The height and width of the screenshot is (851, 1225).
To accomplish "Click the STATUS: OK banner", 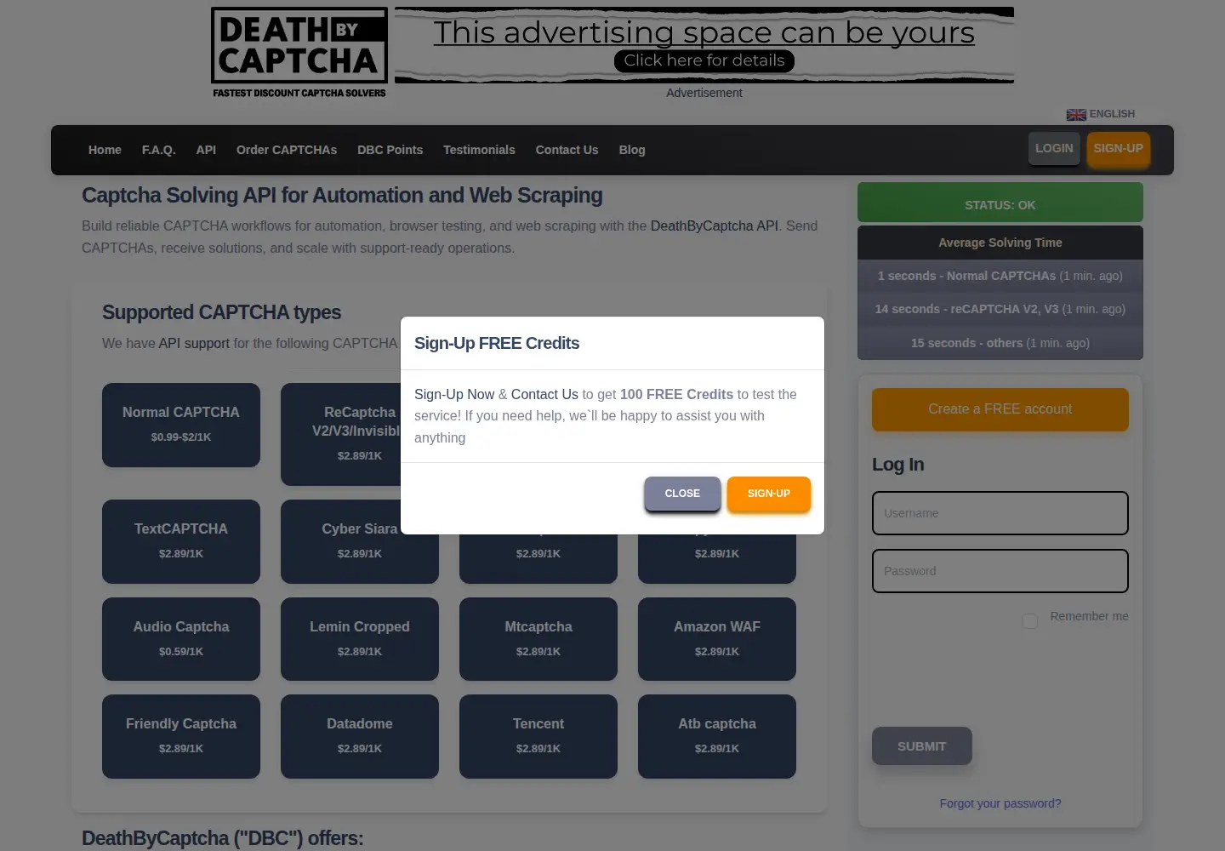I will pos(1000,203).
